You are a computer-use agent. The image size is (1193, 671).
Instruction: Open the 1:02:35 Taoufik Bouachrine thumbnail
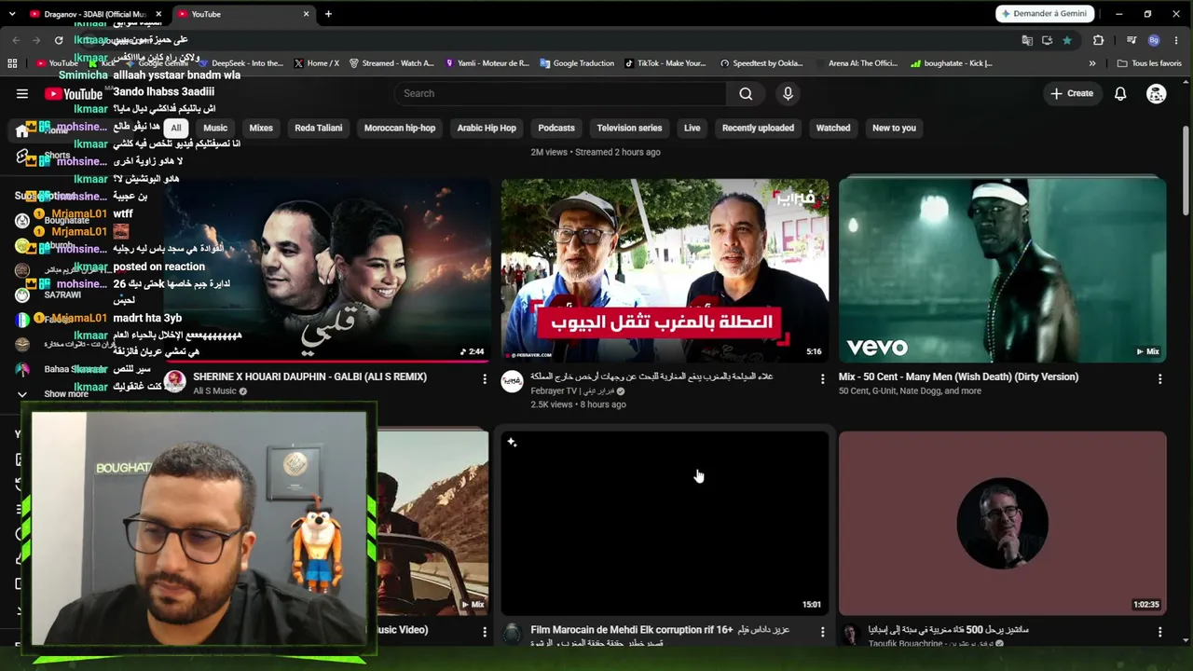[1002, 523]
